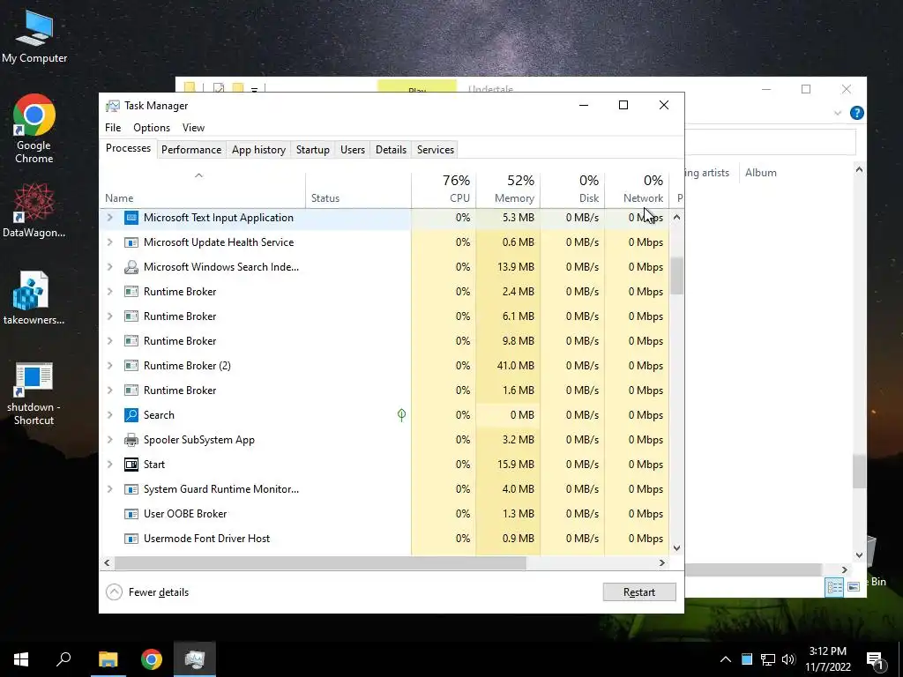Click the Task Manager taskbar button

tap(195, 659)
